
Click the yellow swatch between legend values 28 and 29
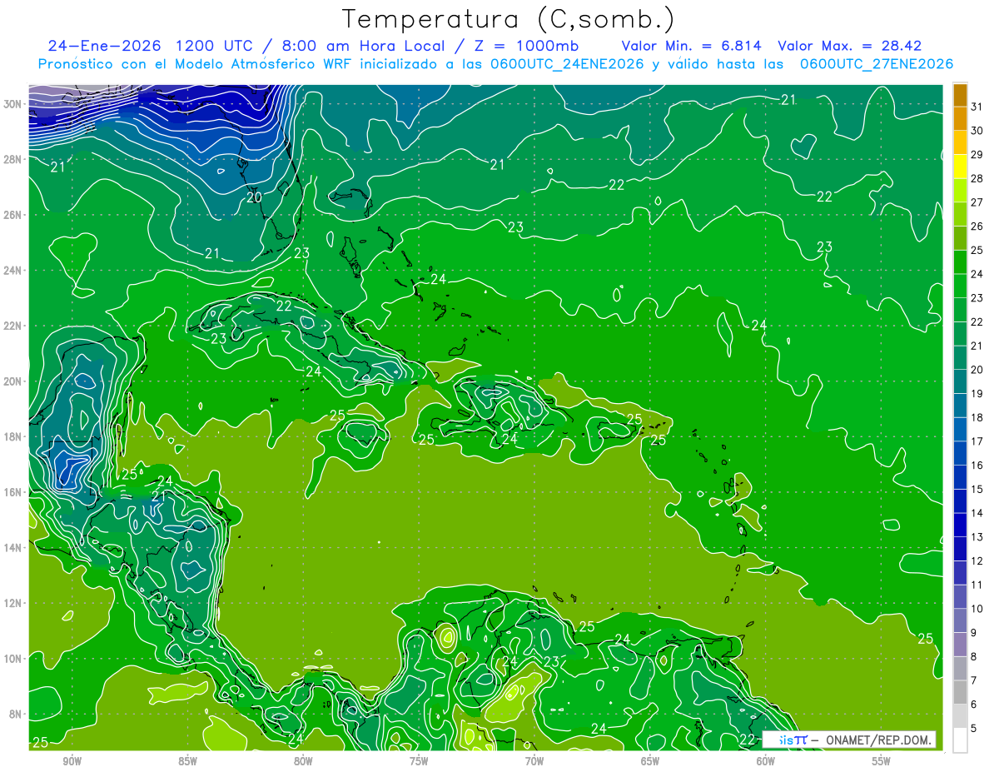pos(960,166)
